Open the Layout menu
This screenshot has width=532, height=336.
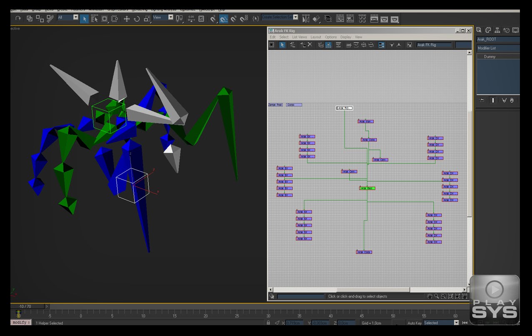(x=316, y=37)
